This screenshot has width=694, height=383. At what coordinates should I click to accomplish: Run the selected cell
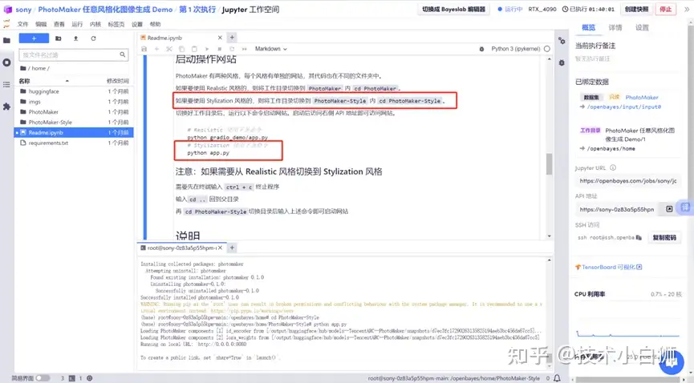tap(207, 49)
